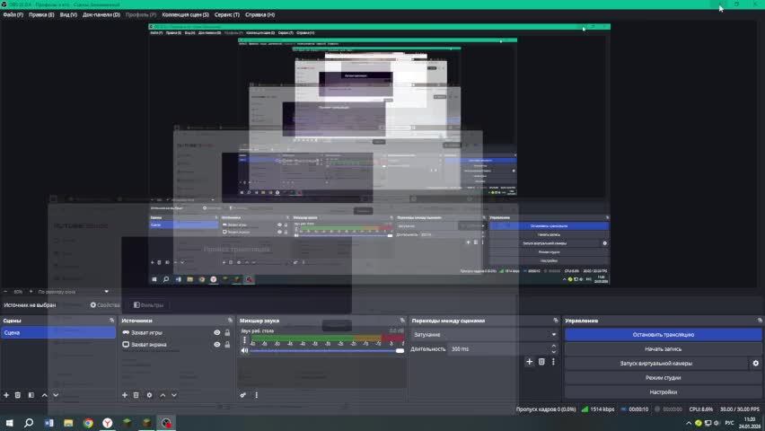Undock the Микшер звука panel

click(402, 321)
